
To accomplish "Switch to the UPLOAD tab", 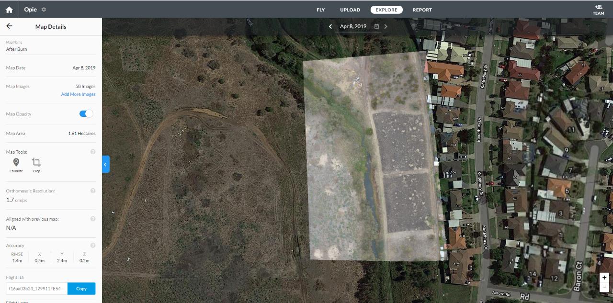I will pyautogui.click(x=350, y=10).
